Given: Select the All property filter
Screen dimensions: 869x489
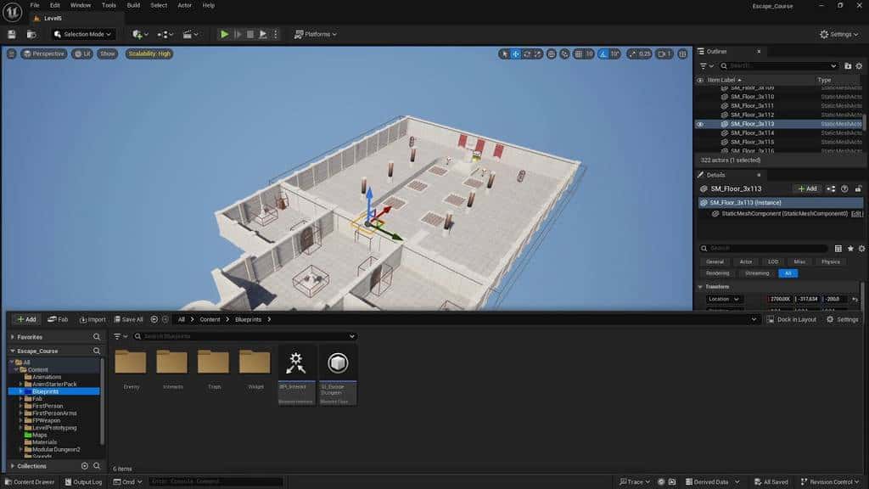Looking at the screenshot, I should tap(788, 273).
